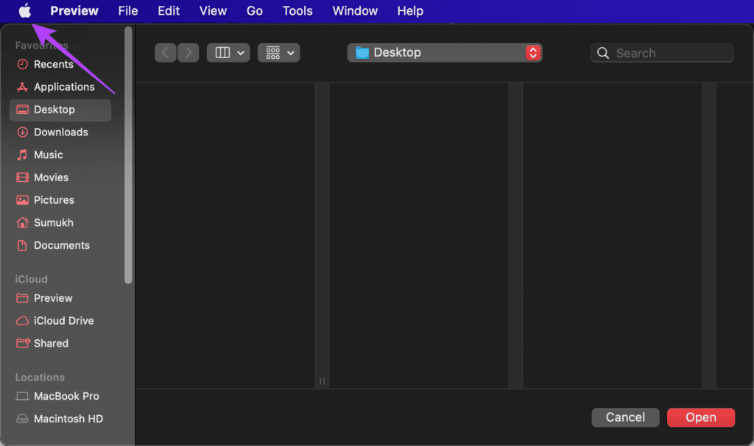Click the Cancel button

625,417
